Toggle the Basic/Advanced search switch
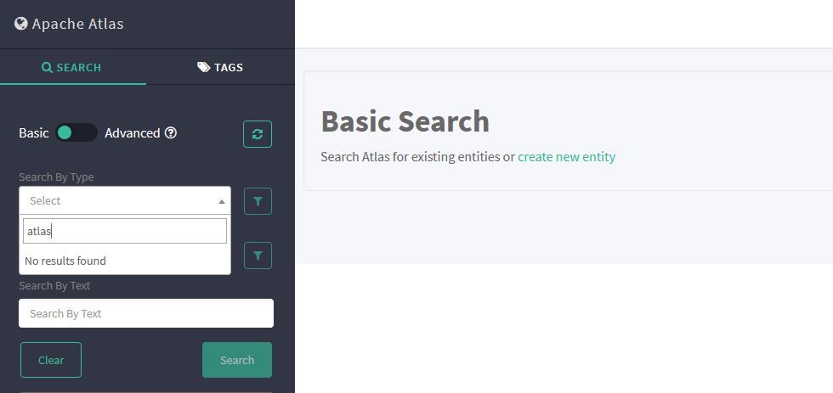 pyautogui.click(x=76, y=132)
